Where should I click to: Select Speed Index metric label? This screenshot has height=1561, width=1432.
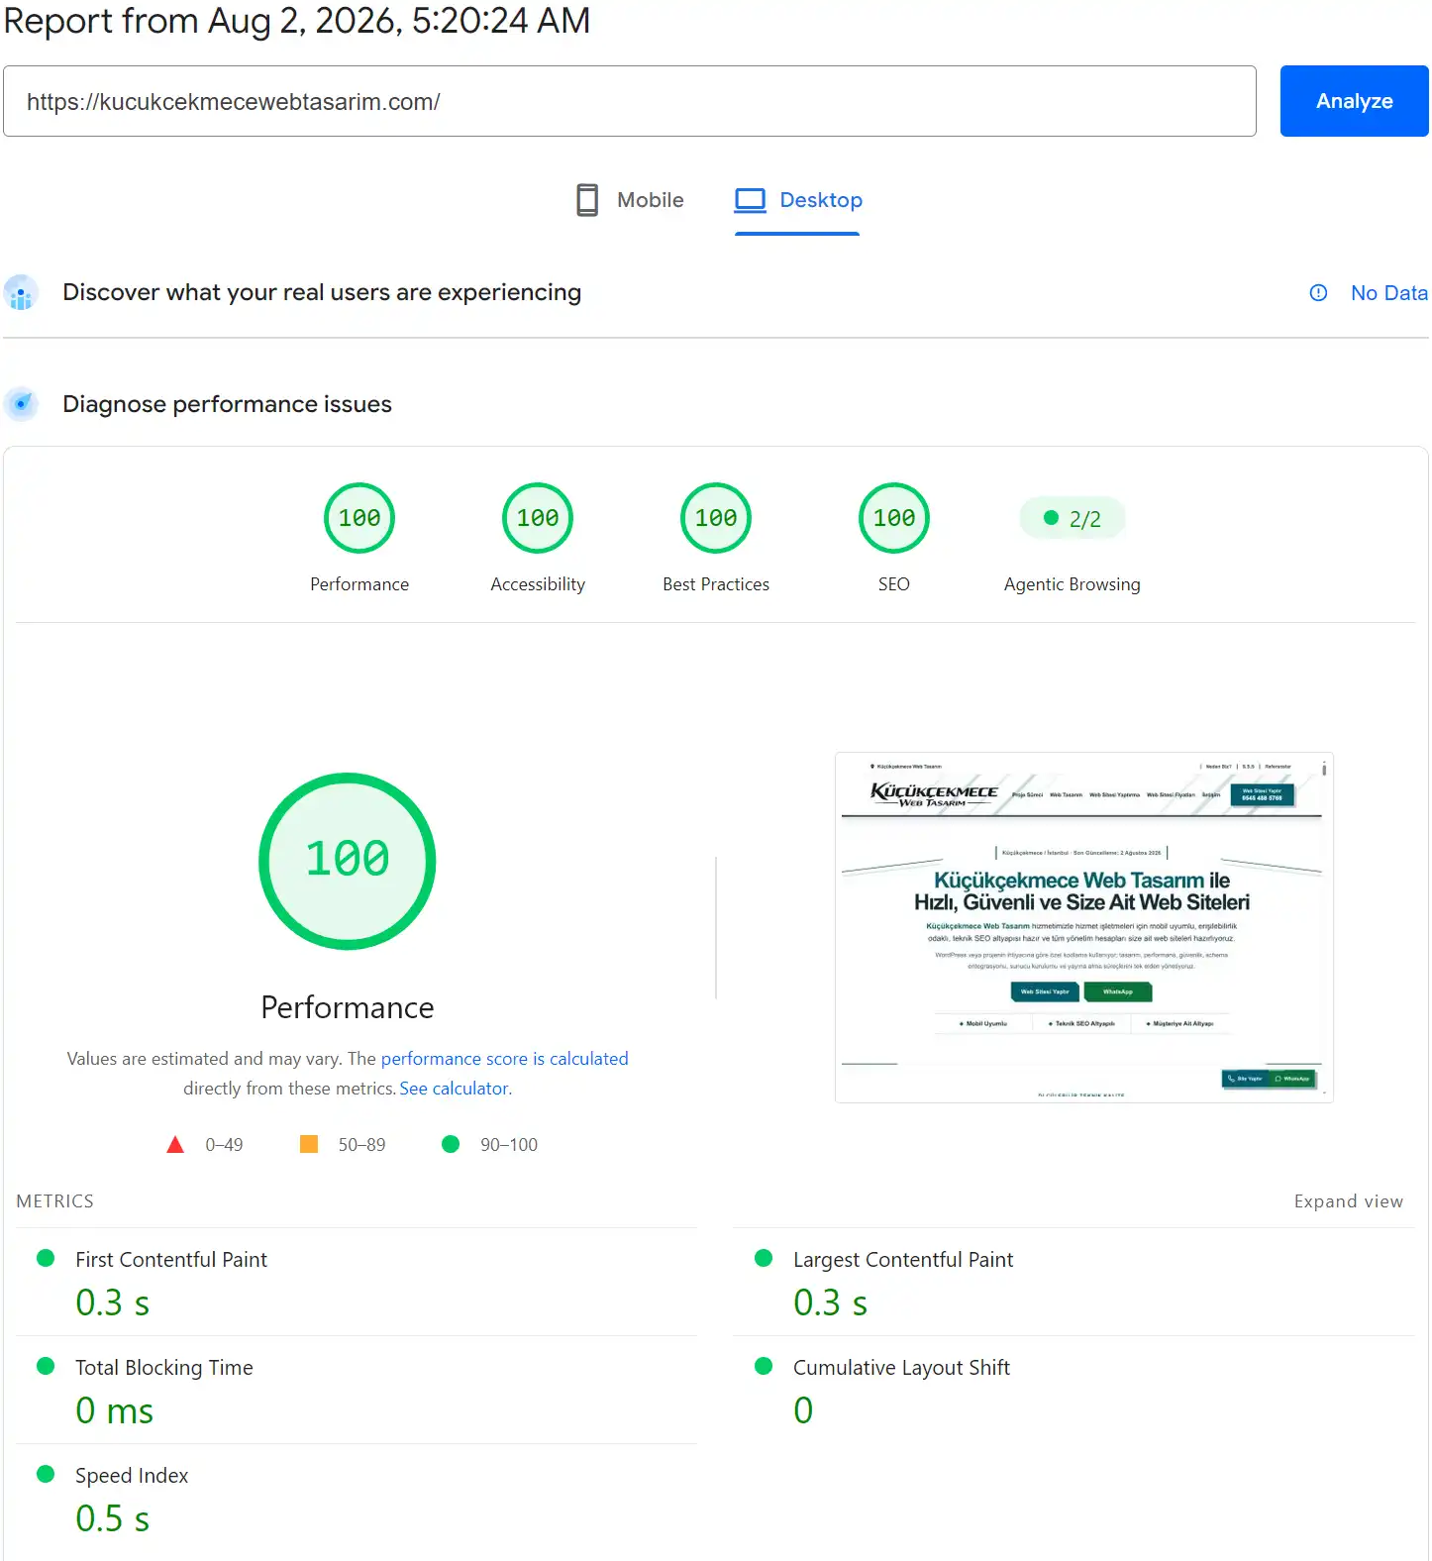coord(132,1476)
